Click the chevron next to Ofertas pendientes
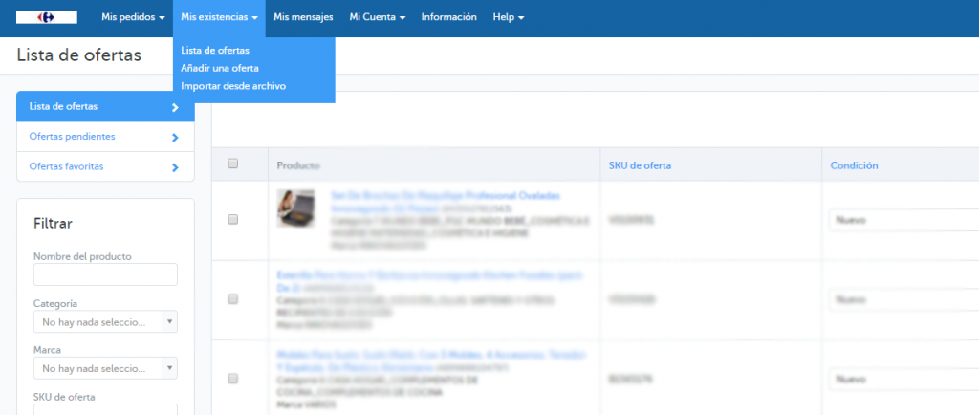The width and height of the screenshot is (979, 415). [175, 138]
